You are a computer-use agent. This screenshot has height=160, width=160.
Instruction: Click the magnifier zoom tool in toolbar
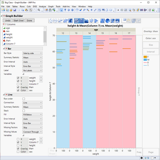88,10
